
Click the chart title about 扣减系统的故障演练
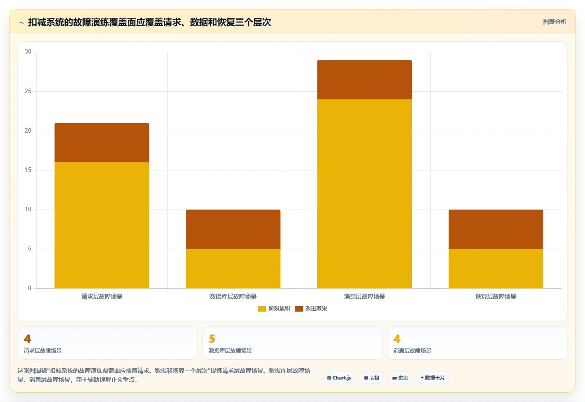[x=149, y=22]
